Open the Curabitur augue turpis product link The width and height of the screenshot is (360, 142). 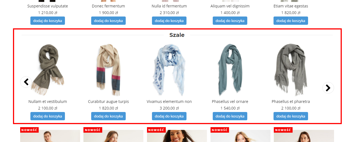point(108,102)
